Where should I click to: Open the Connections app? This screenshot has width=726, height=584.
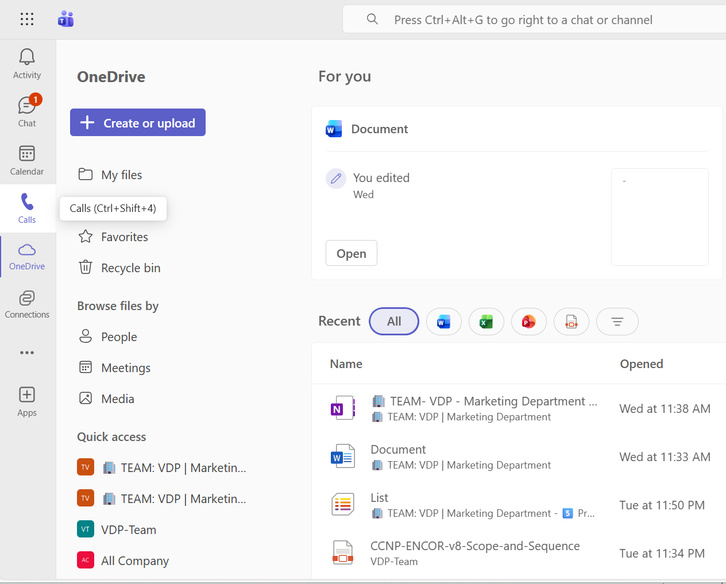(27, 304)
